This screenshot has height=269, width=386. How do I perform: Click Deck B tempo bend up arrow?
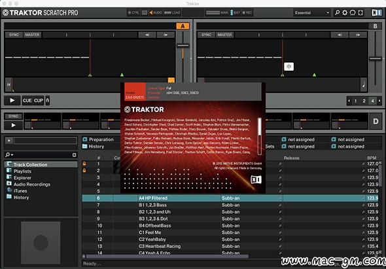pos(358,35)
